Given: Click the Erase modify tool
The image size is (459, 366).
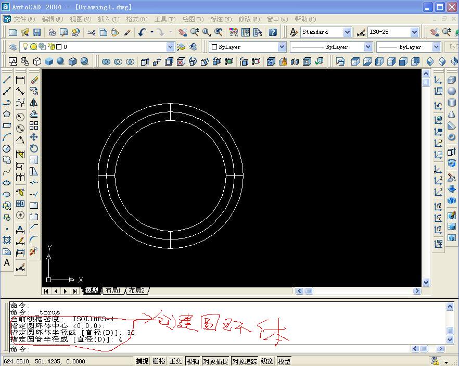Looking at the screenshot, I should [34, 80].
